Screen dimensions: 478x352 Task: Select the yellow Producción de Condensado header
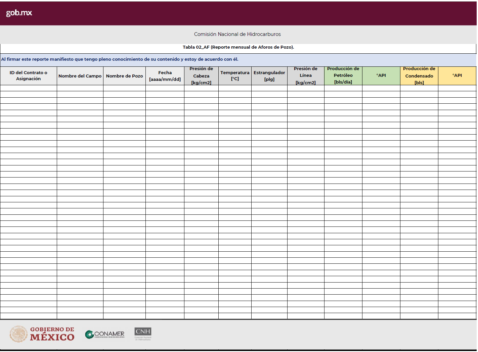[419, 76]
